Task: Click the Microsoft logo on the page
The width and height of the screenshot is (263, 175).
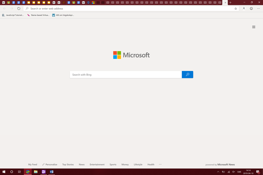Action: pyautogui.click(x=131, y=55)
